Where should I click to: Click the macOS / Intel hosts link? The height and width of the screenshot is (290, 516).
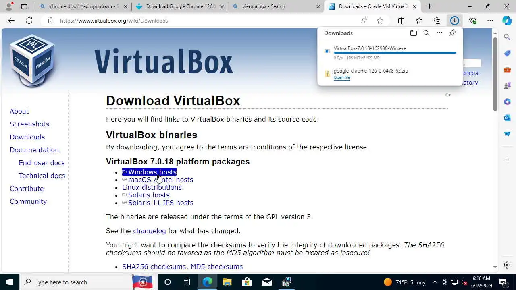[158, 180]
